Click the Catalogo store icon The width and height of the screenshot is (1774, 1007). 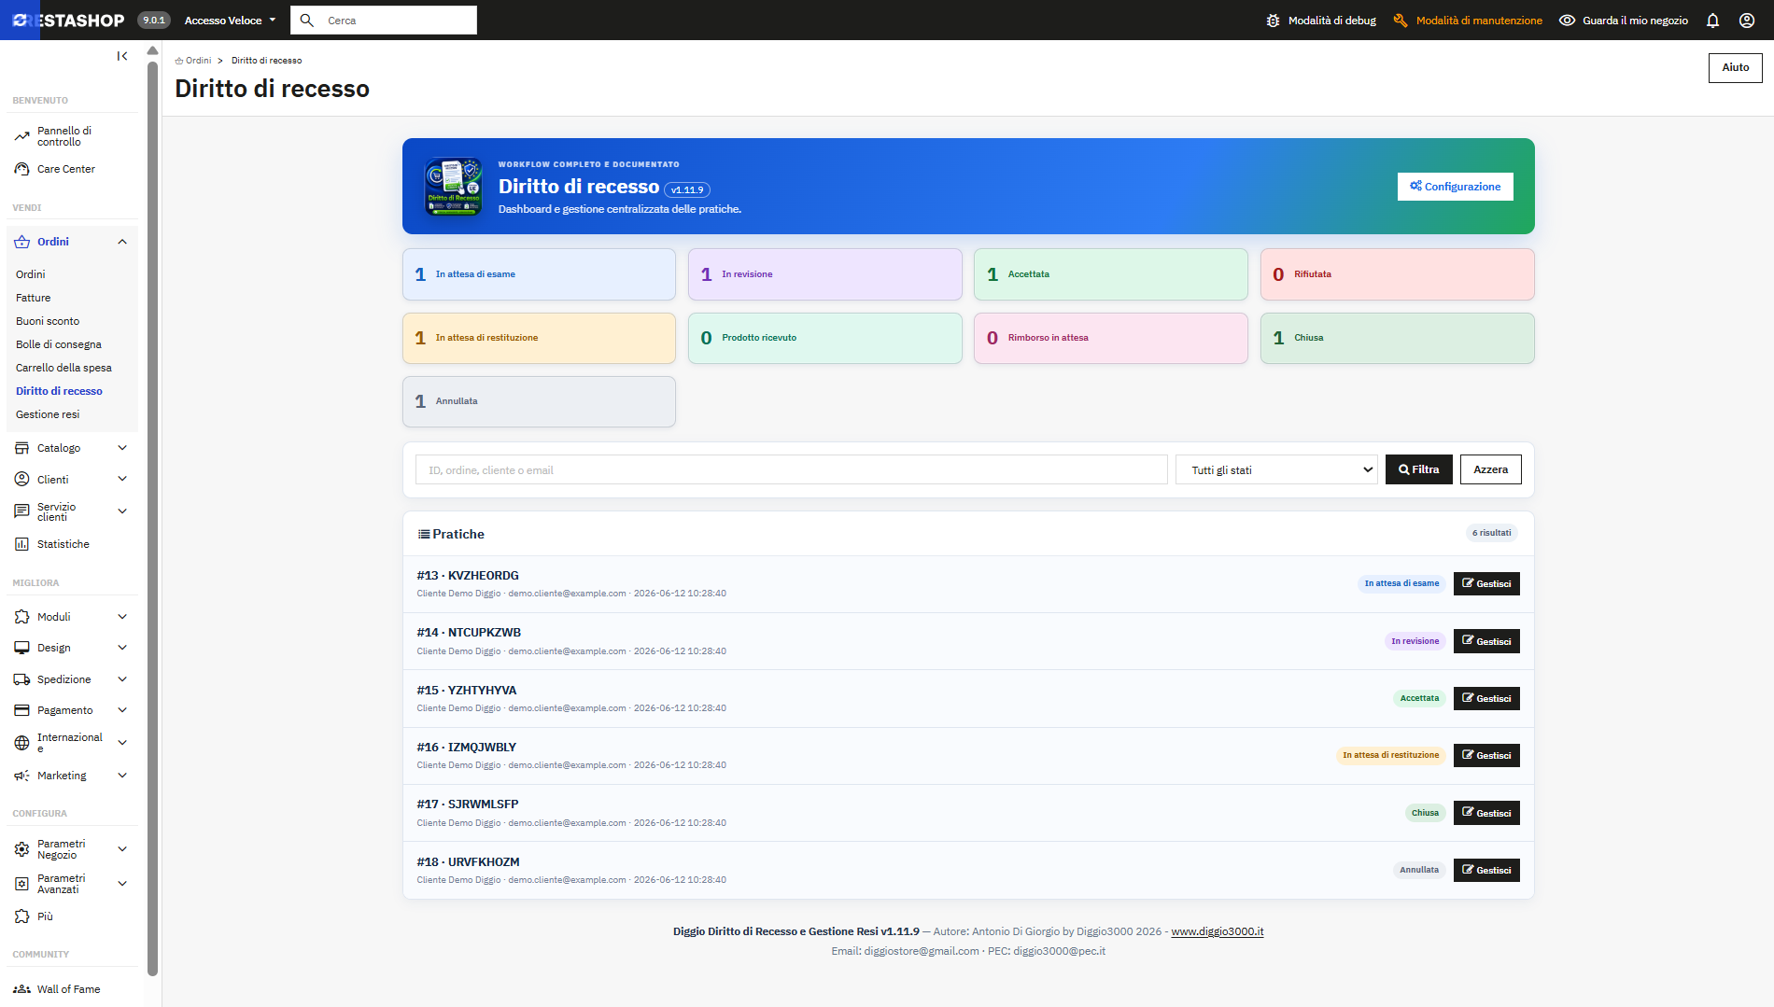click(22, 448)
